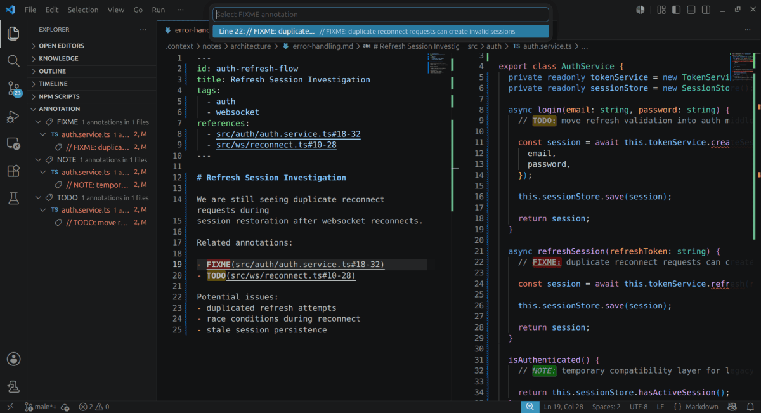Expand the OPEN EDITORS section
Image resolution: width=761 pixels, height=413 pixels.
(92, 46)
